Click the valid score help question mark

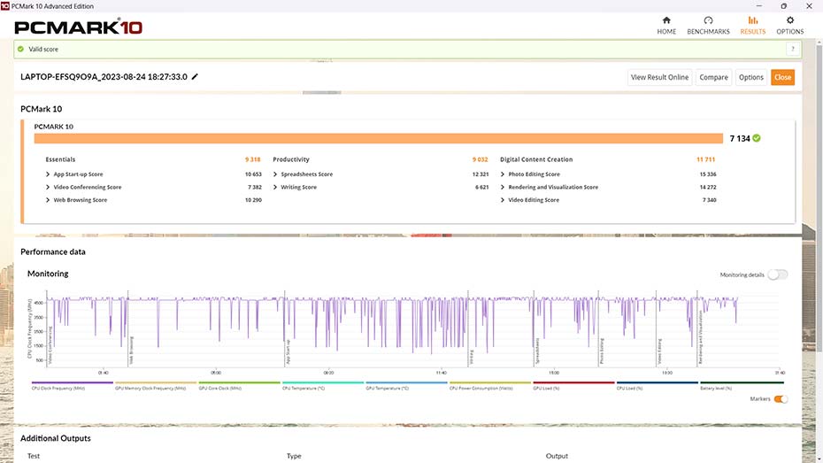792,50
